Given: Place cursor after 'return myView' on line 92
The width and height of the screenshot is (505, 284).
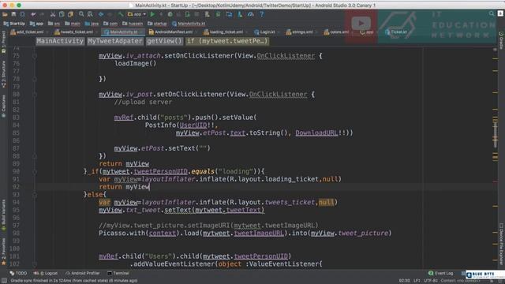Looking at the screenshot, I should coord(150,187).
